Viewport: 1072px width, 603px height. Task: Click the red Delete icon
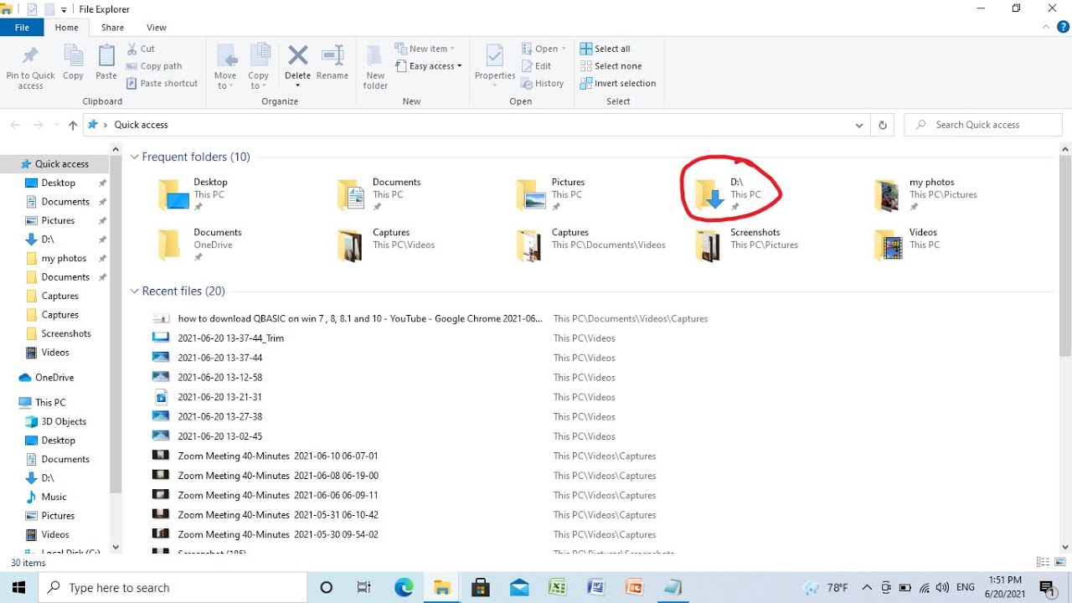[298, 55]
